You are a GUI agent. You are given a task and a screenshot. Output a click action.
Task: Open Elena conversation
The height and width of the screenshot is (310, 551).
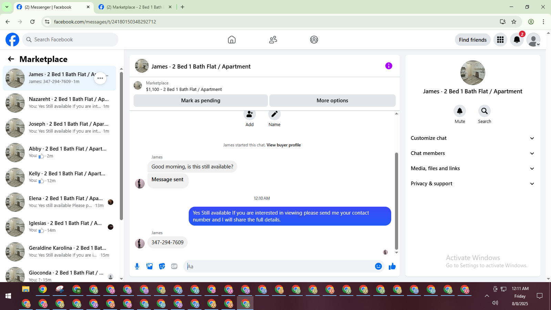tap(59, 202)
